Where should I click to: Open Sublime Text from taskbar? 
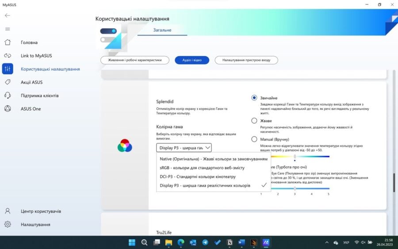(253, 242)
